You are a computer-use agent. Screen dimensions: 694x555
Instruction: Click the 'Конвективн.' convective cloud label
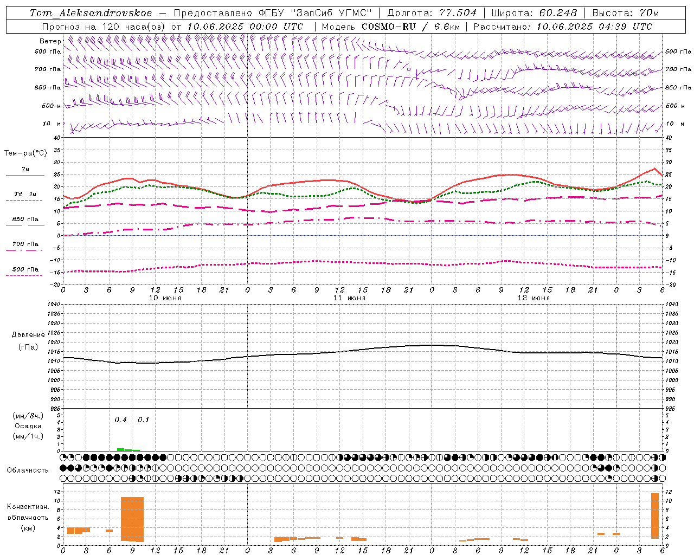28,507
